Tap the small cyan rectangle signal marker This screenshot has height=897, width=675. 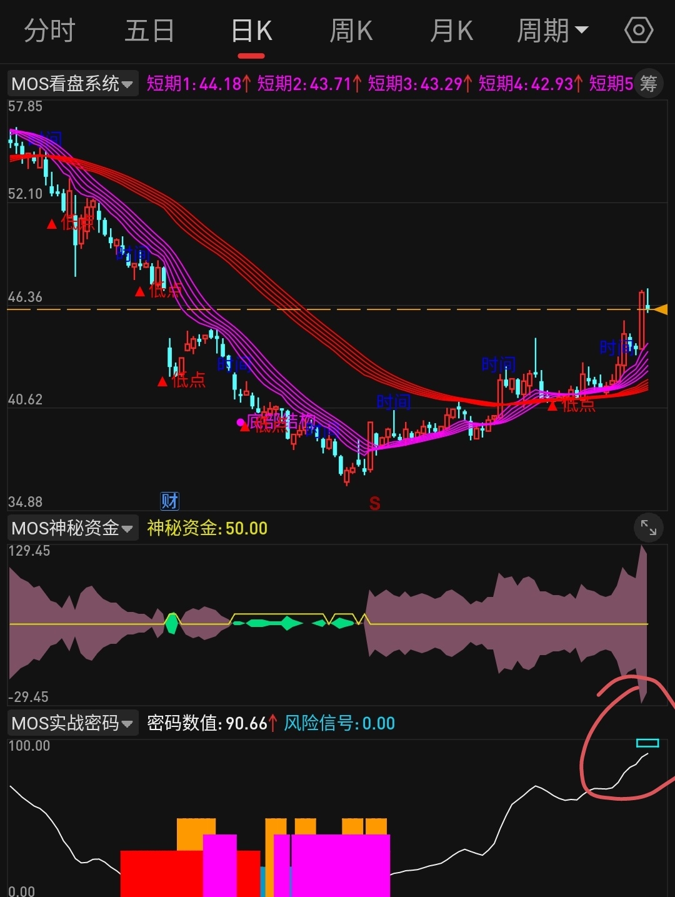click(647, 743)
